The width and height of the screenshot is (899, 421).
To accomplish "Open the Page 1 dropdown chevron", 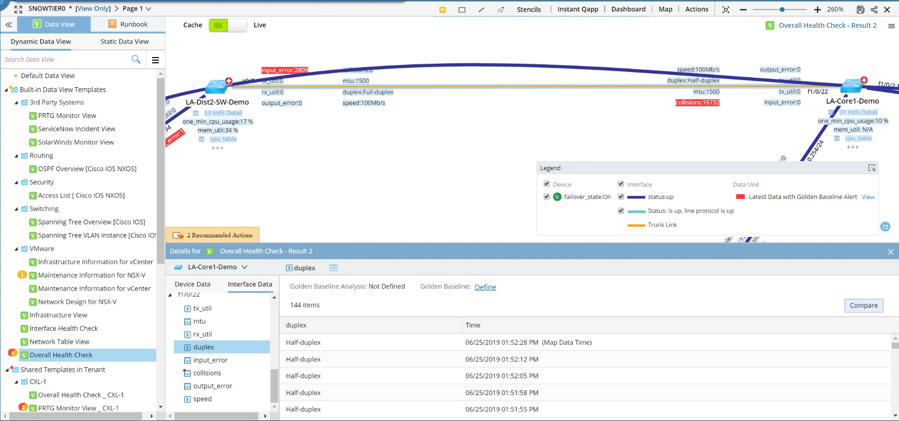I will (149, 9).
